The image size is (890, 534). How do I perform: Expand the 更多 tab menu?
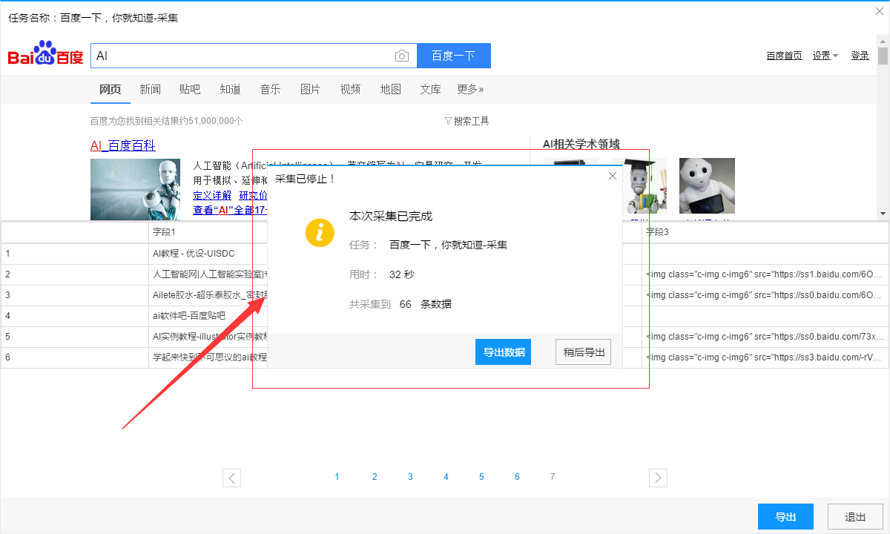pos(470,89)
